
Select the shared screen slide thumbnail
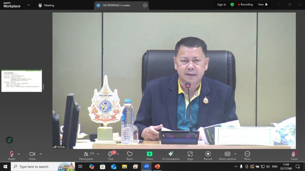click(x=22, y=81)
